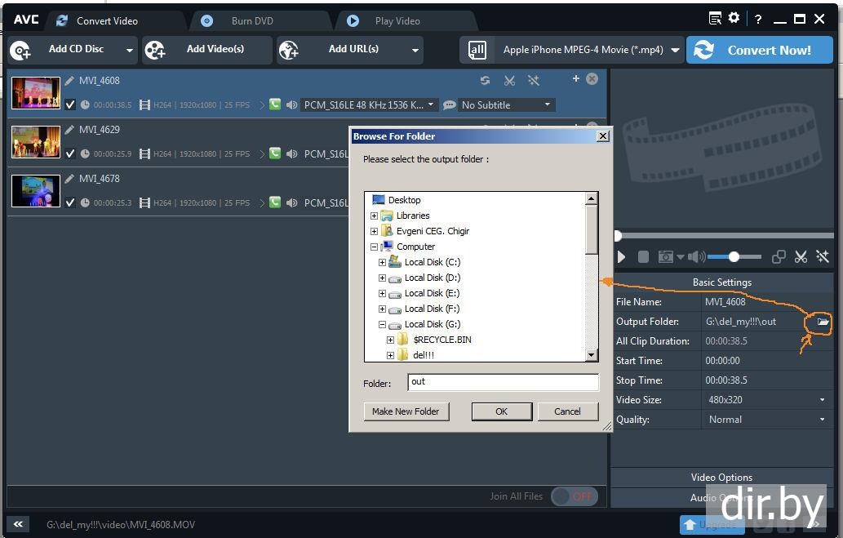Open the effects wand icon for MVI_4608
The width and height of the screenshot is (843, 538).
[533, 80]
